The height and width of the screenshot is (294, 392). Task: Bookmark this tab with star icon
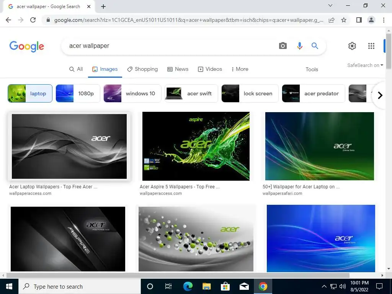pyautogui.click(x=344, y=20)
